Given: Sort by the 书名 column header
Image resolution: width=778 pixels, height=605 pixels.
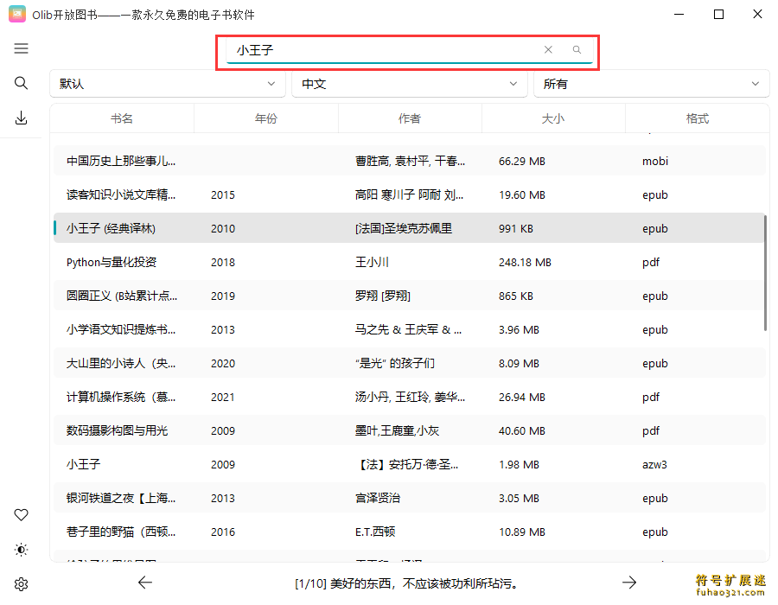Looking at the screenshot, I should point(122,118).
